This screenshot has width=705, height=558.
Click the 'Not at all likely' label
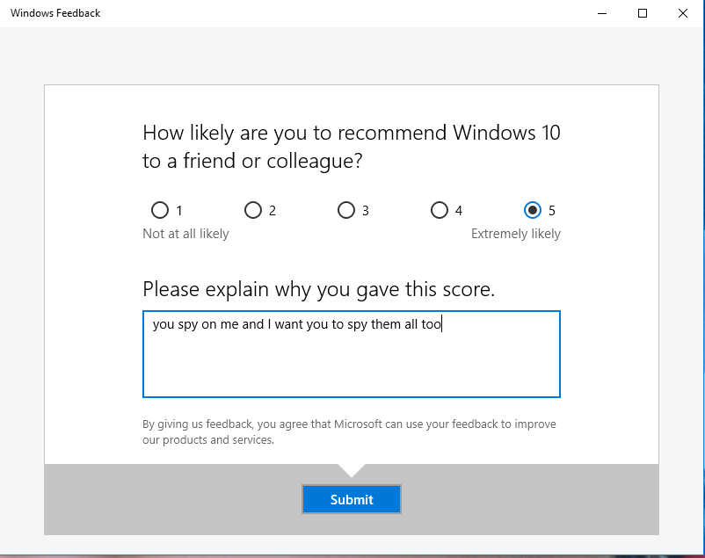click(185, 234)
